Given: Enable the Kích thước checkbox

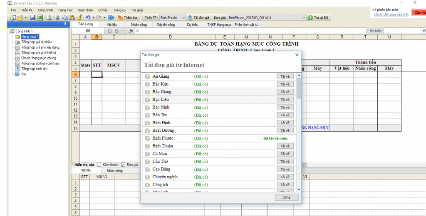Looking at the screenshot, I should coord(99,165).
